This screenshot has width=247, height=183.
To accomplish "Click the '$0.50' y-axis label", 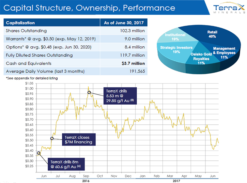I will [29, 140].
